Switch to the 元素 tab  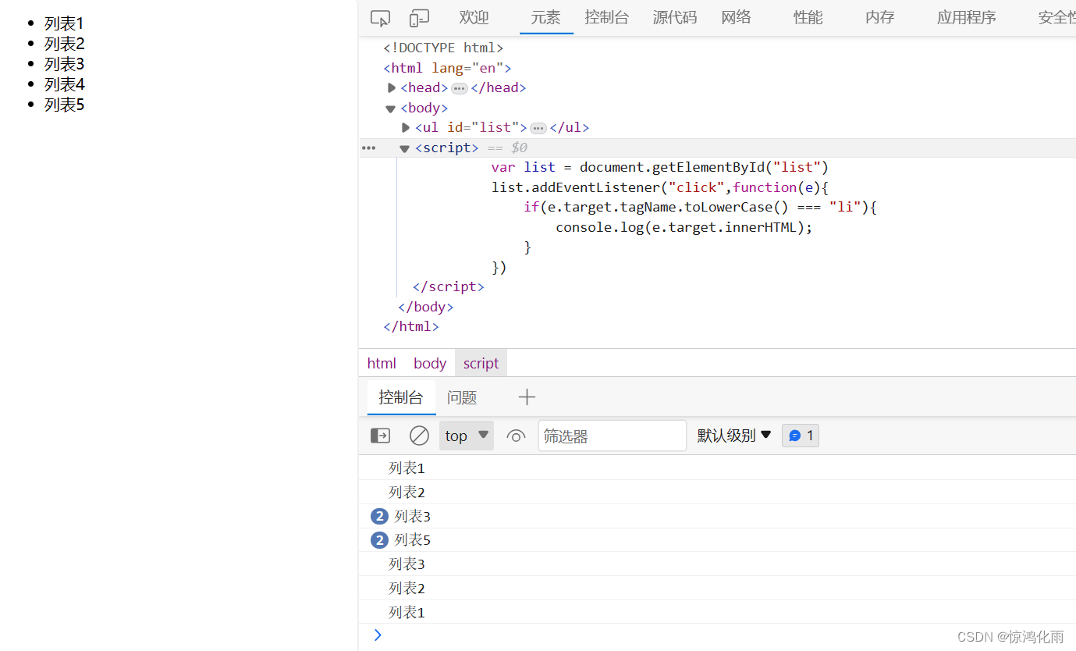[x=545, y=17]
